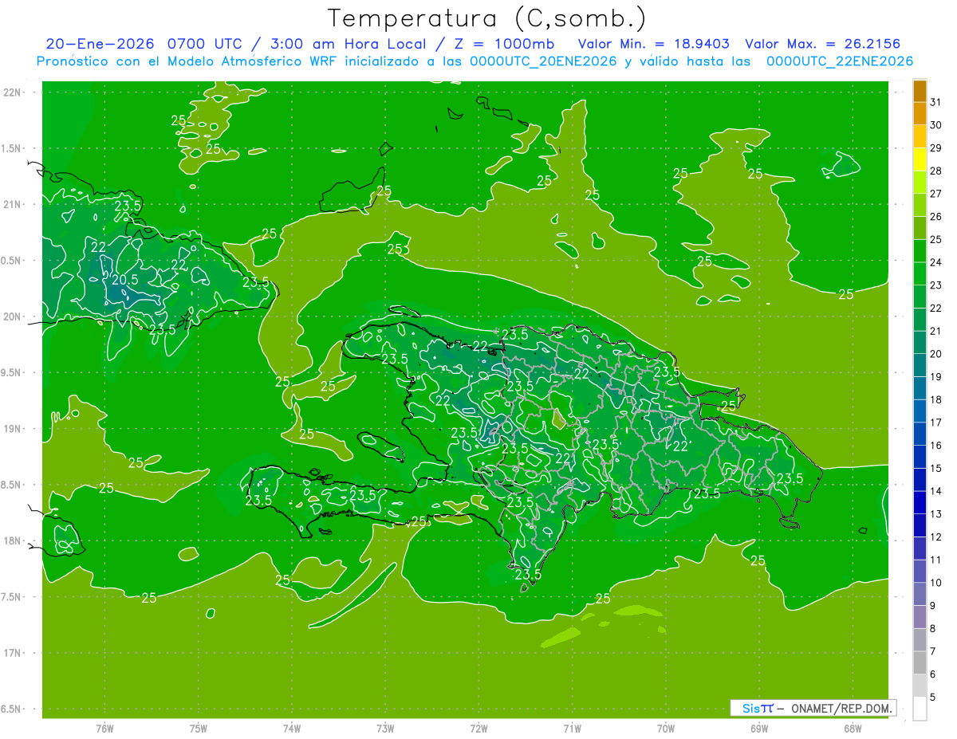This screenshot has height=739, width=957.
Task: Click the color scale label "31"
Action: [936, 102]
